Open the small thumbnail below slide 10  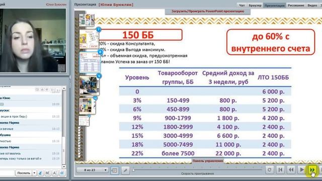(x=84, y=121)
